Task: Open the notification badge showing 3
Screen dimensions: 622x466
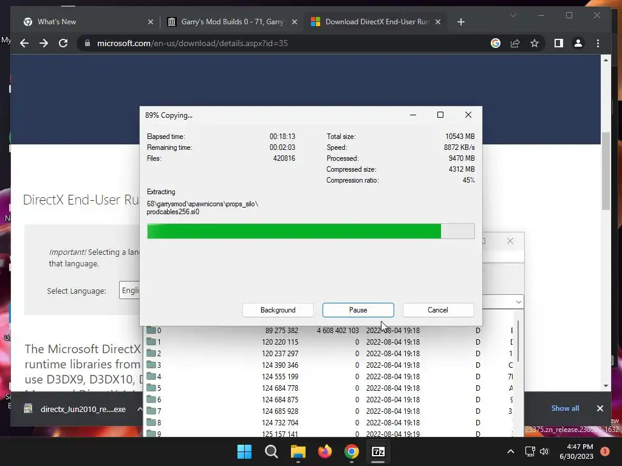Action: (605, 451)
